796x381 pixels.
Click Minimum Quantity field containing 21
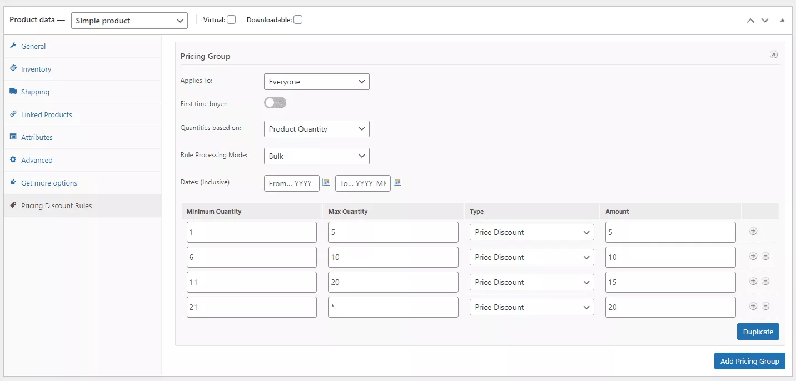[x=252, y=307]
